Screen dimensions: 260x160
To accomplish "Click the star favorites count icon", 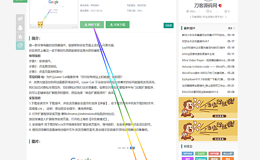I will (226, 12).
